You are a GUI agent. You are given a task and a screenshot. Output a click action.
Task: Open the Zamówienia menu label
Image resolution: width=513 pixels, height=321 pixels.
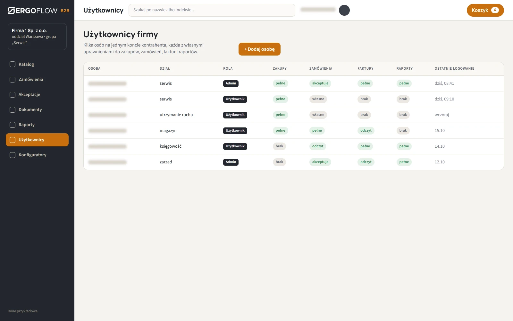point(31,79)
